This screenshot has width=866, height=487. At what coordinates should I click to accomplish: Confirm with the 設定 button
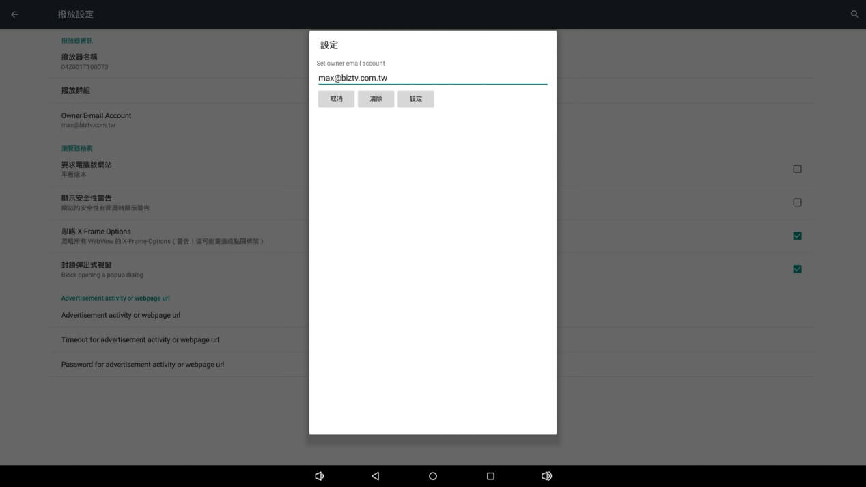(416, 99)
